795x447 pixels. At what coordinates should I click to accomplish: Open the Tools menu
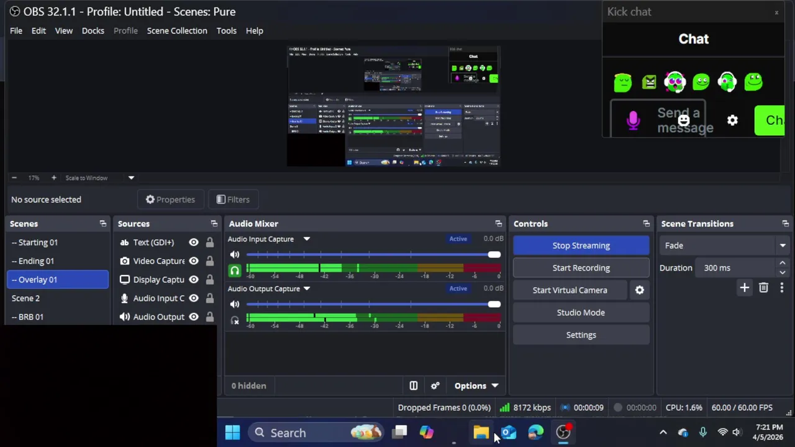pos(226,30)
